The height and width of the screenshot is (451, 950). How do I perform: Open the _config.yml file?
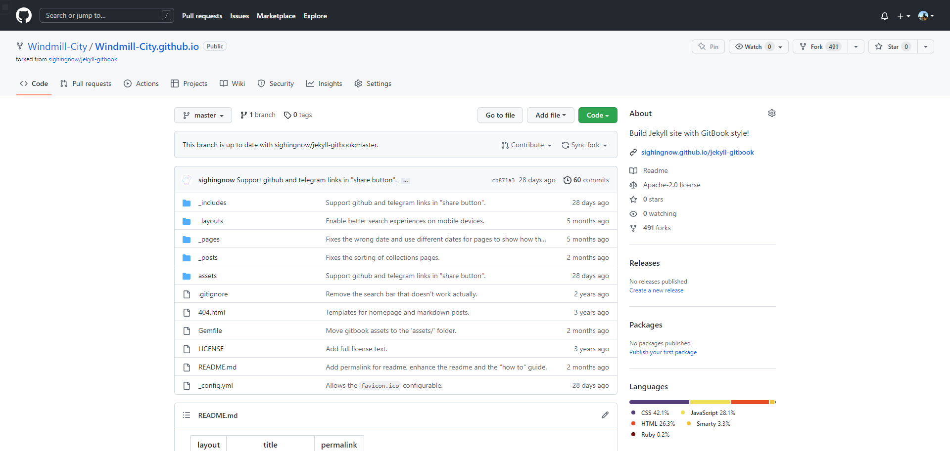pyautogui.click(x=215, y=385)
